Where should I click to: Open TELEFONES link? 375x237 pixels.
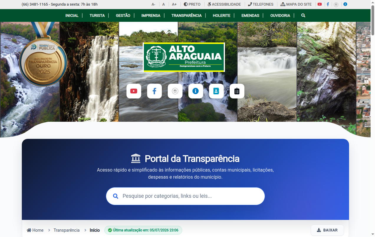pyautogui.click(x=261, y=4)
